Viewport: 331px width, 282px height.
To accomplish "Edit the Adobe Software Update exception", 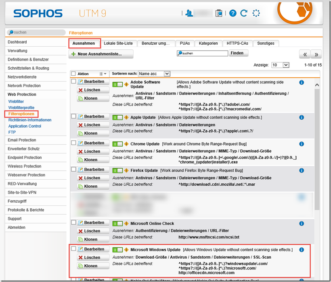I will tap(93, 81).
